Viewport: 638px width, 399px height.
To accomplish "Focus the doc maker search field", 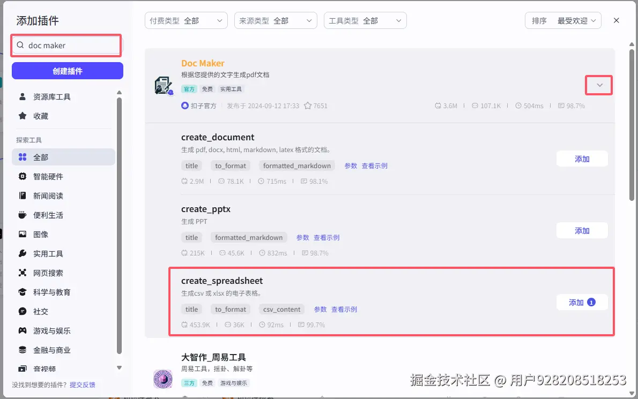I will coord(66,45).
